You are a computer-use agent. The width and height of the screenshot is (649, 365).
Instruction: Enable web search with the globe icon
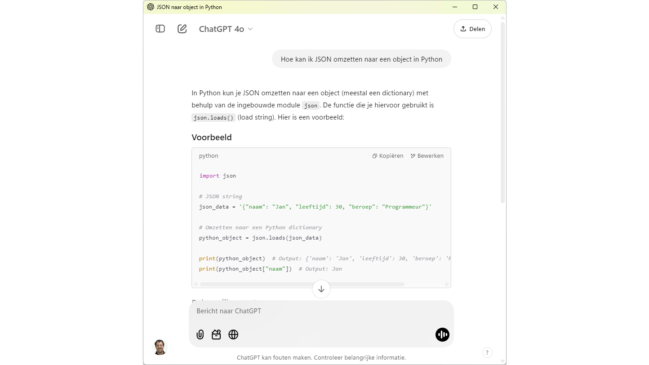click(x=233, y=334)
